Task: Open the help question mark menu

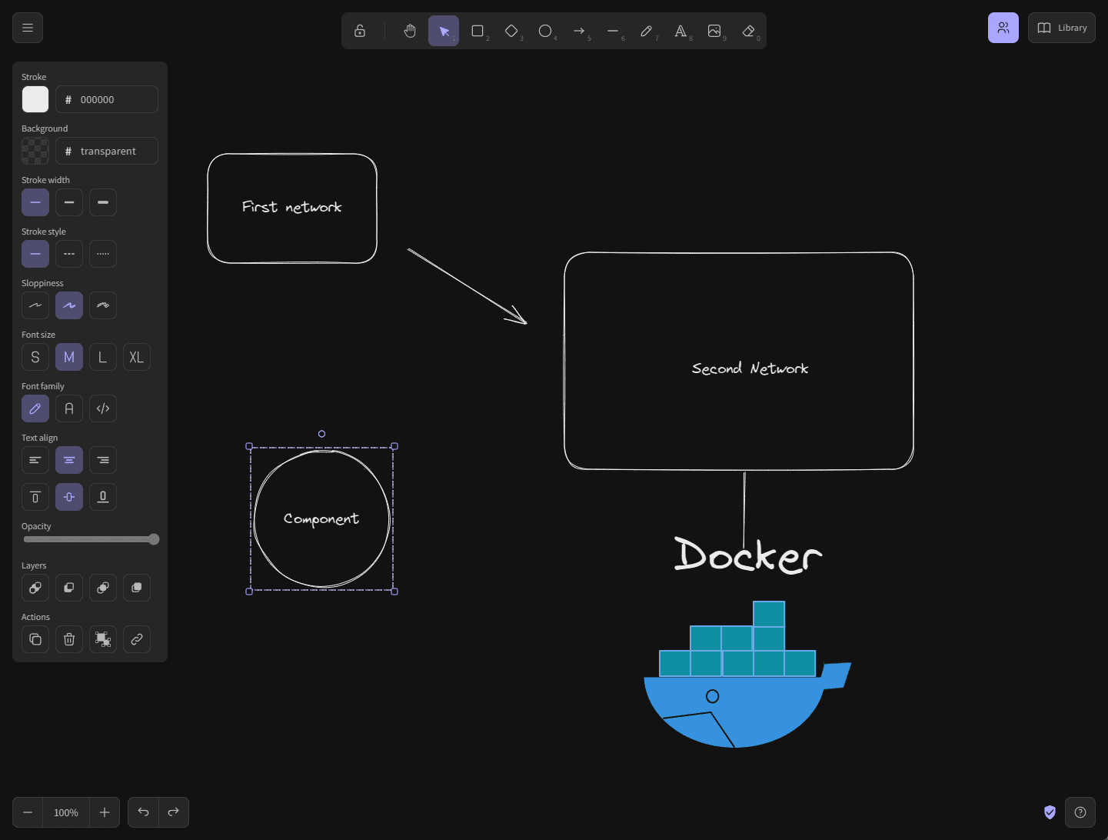Action: [1080, 812]
